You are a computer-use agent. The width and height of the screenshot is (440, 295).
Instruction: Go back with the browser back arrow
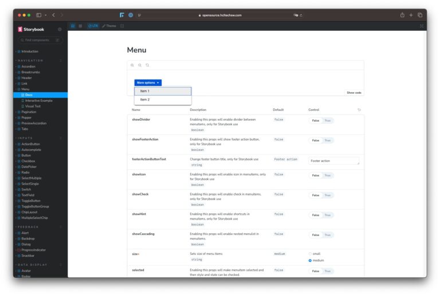click(54, 15)
